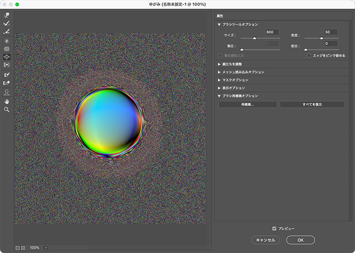The width and height of the screenshot is (355, 253).
Task: Click the zoom in plus button
Action: click(x=23, y=248)
